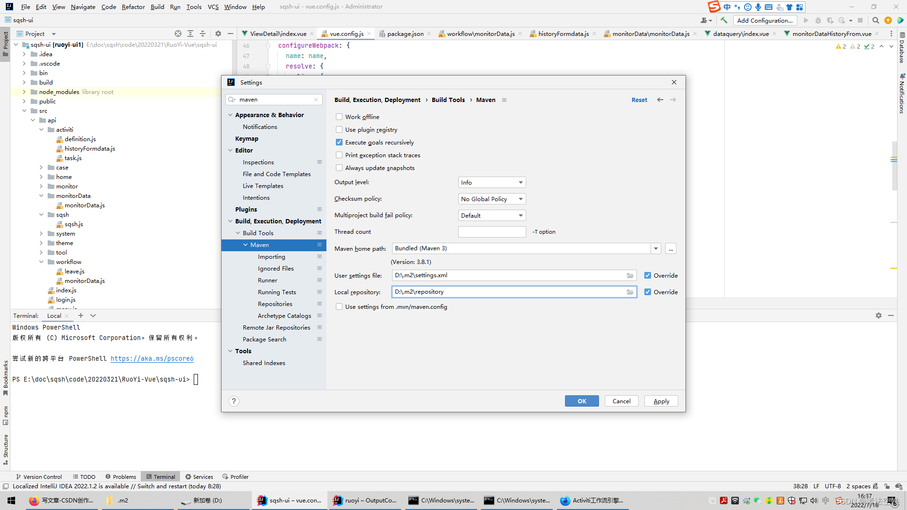Enable the Work offline checkbox
Screen dimensions: 907x510
pyautogui.click(x=339, y=117)
